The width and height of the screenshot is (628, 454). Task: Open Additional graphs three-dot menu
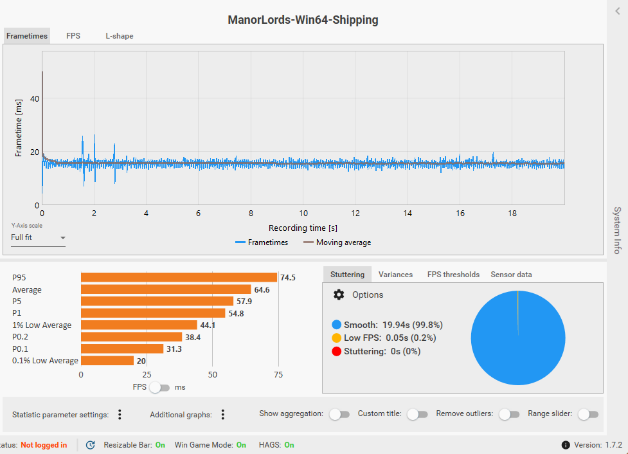click(222, 414)
